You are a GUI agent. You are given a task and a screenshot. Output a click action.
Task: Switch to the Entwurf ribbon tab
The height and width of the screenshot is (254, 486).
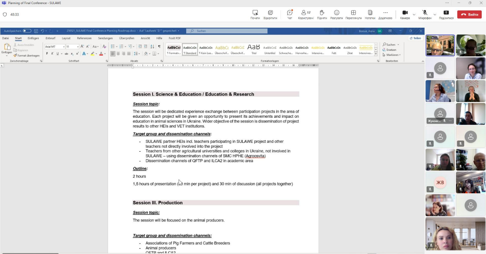coord(51,38)
